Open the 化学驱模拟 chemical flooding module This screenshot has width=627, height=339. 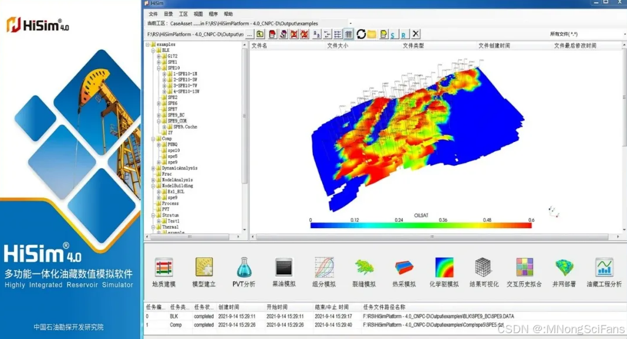coord(444,273)
